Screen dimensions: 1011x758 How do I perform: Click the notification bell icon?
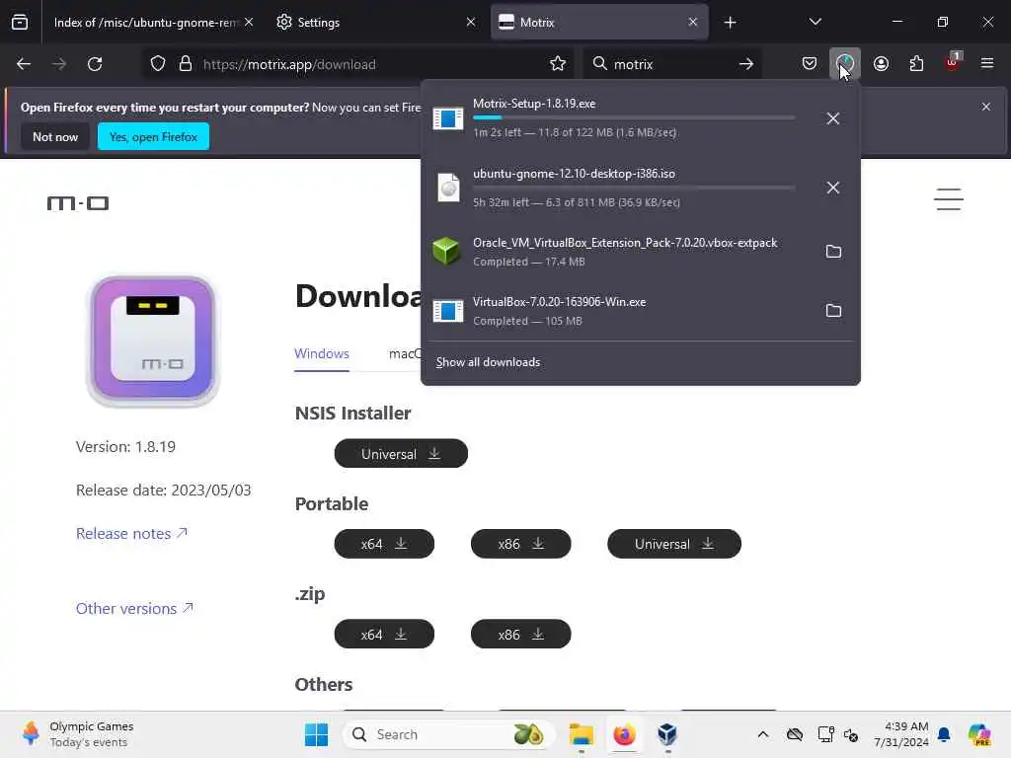[944, 734]
